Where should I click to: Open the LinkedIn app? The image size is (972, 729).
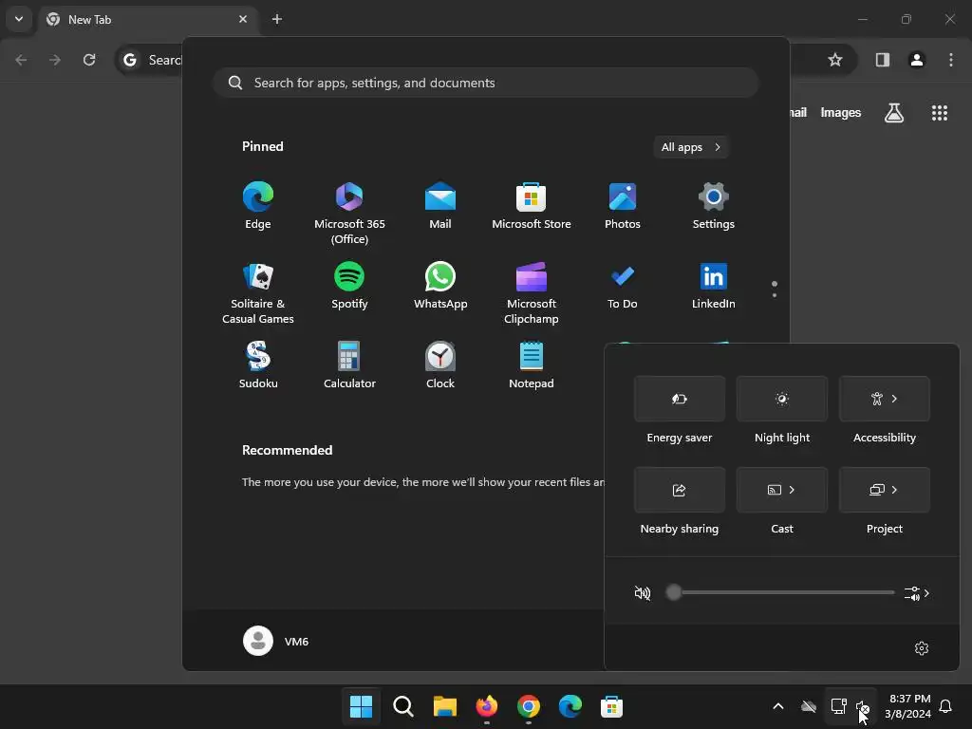tap(714, 286)
